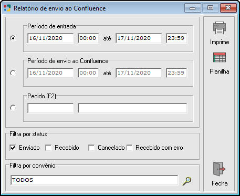The height and width of the screenshot is (196, 240).
Task: Check the Recebido status checkbox
Action: [48, 148]
